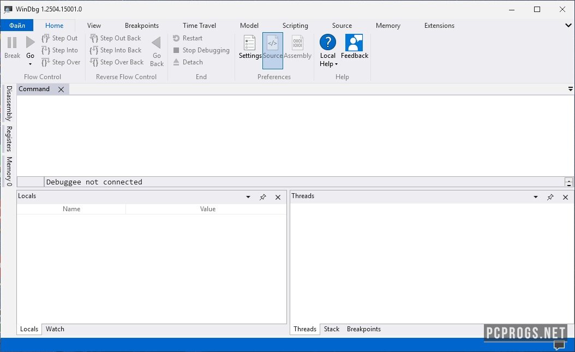Switch to the View ribbon tab

click(94, 25)
